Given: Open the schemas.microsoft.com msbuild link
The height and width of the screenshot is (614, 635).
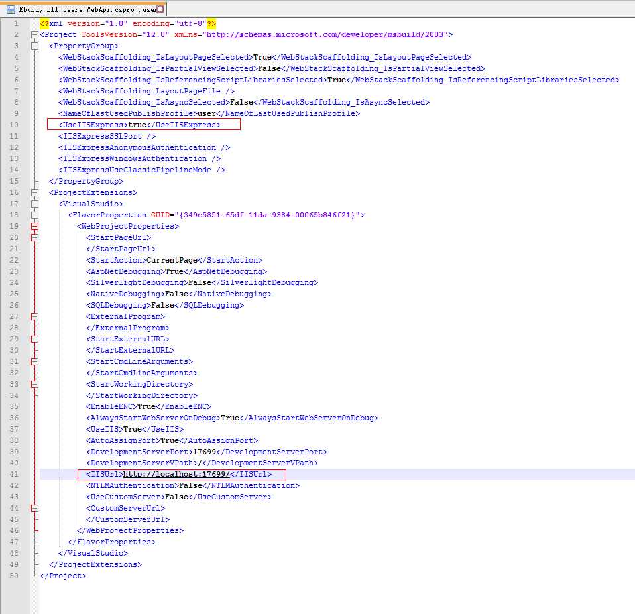Looking at the screenshot, I should (x=325, y=35).
